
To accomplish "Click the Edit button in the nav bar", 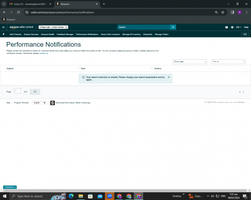I will pyautogui.click(x=245, y=34).
